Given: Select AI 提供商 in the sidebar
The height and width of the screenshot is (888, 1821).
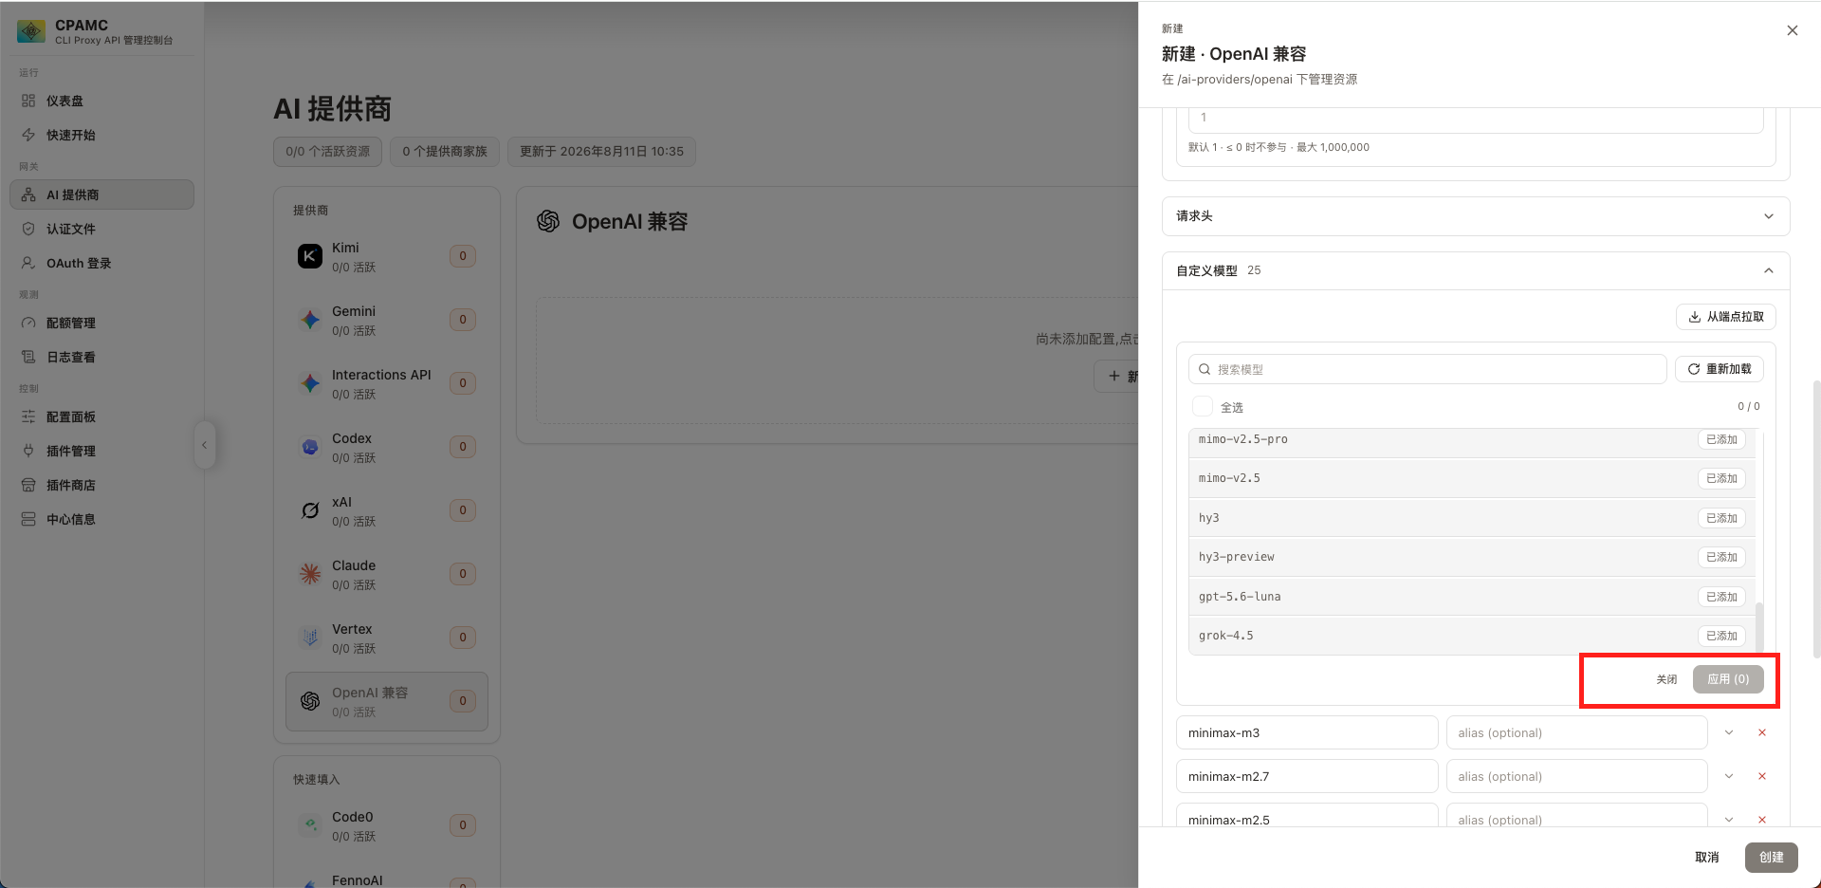Looking at the screenshot, I should 101,194.
